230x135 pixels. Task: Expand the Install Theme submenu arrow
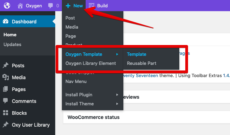click(x=117, y=104)
